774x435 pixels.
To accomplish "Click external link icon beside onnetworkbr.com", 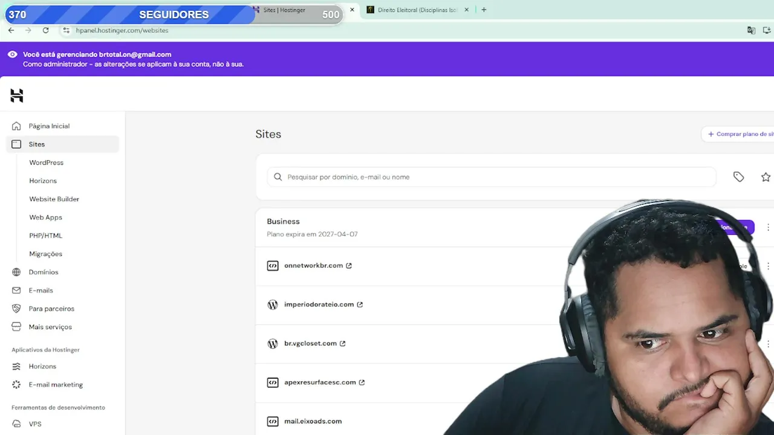I will point(349,266).
